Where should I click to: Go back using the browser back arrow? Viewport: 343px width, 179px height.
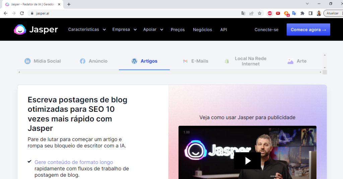coord(6,13)
